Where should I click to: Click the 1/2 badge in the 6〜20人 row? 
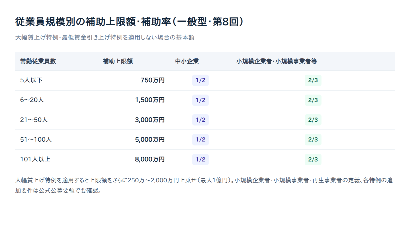(x=200, y=100)
